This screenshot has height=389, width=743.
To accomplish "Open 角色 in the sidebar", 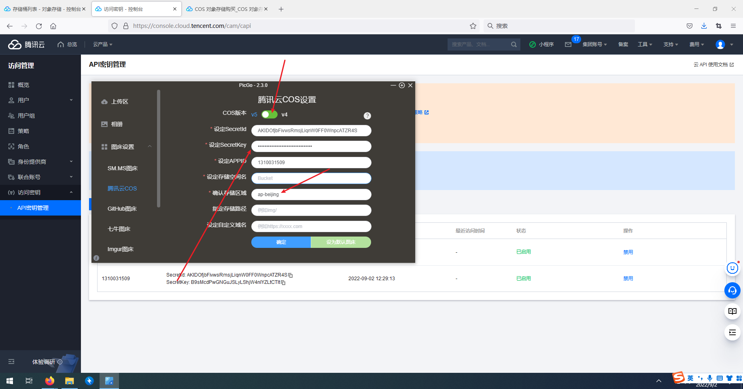I will point(40,146).
